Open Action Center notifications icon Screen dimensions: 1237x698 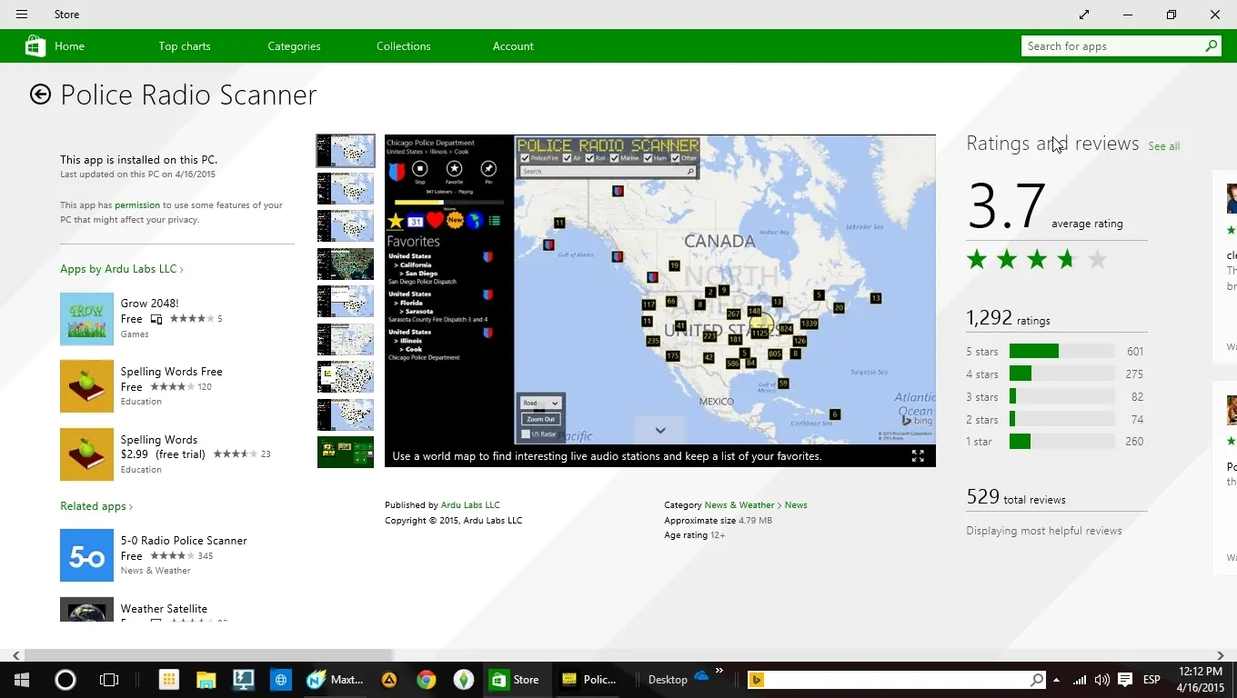1125,680
